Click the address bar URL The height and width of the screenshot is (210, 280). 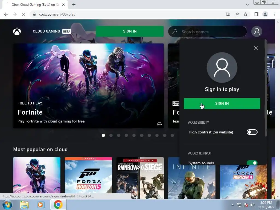[57, 14]
